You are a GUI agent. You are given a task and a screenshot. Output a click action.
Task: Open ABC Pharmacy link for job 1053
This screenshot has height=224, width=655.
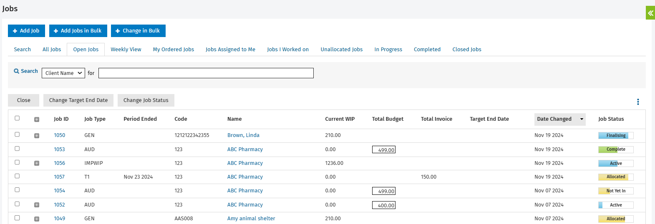point(245,149)
